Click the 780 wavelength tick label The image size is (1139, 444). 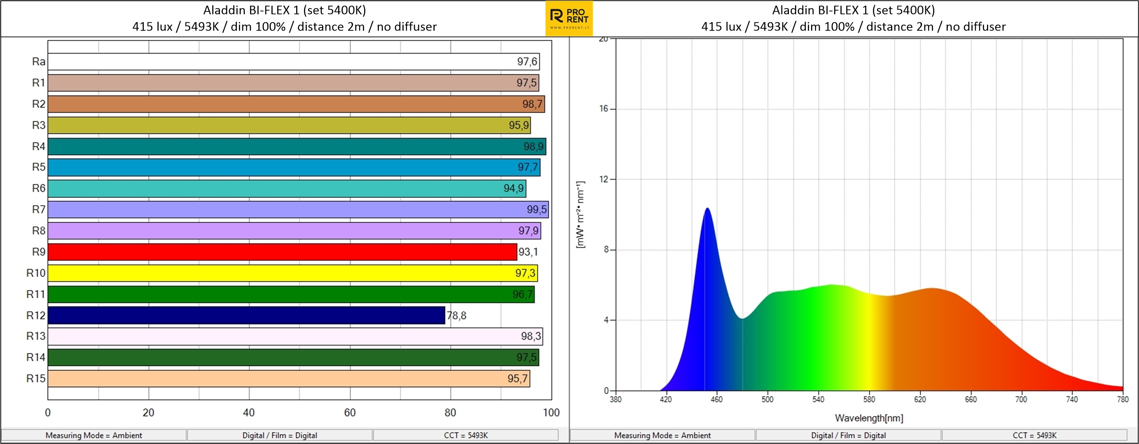(1123, 400)
